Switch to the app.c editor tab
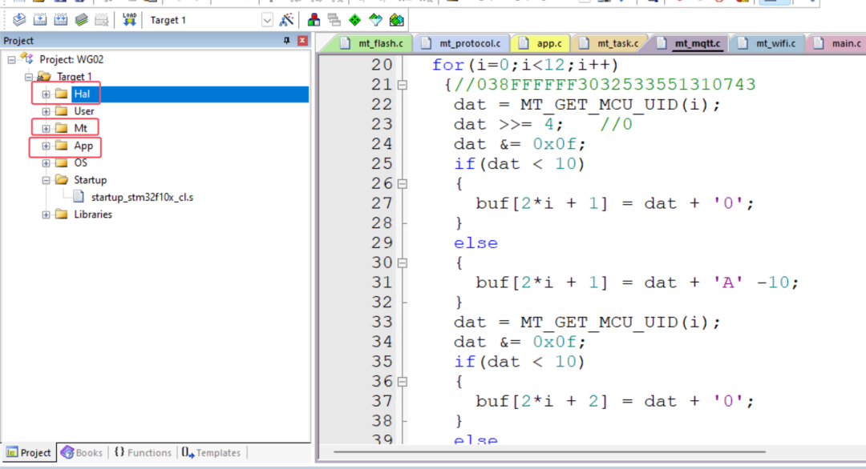866x469 pixels. coord(541,43)
